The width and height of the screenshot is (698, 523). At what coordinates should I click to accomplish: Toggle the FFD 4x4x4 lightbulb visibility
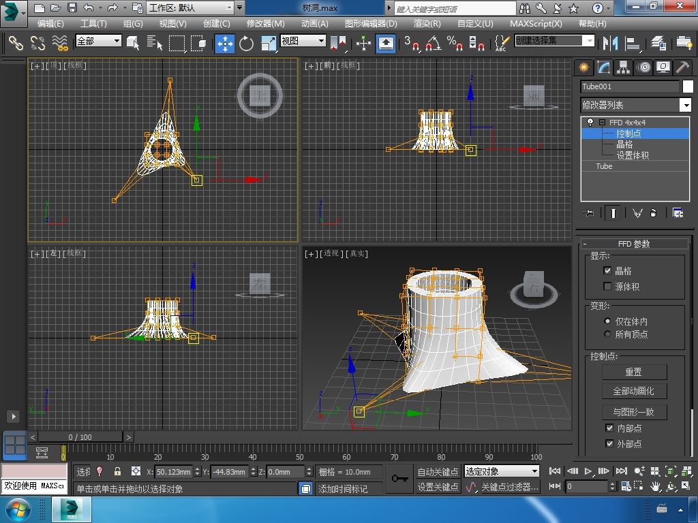click(590, 123)
